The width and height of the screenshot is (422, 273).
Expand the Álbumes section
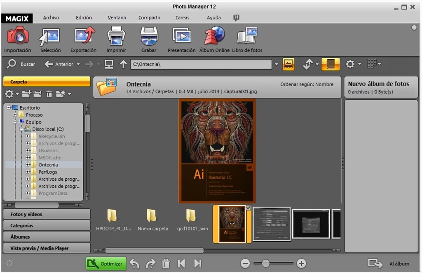[x=47, y=237]
